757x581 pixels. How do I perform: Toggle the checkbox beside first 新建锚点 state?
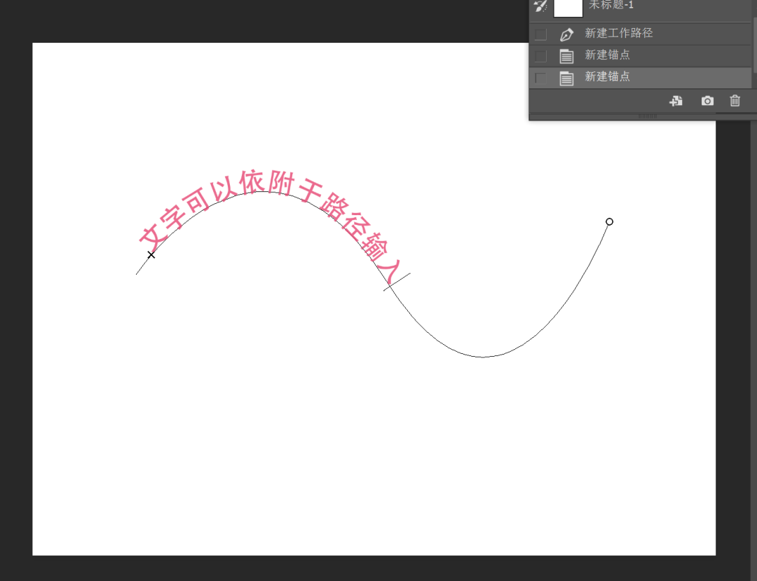click(x=540, y=55)
